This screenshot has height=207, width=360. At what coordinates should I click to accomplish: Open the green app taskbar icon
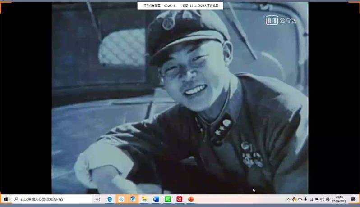click(x=168, y=199)
